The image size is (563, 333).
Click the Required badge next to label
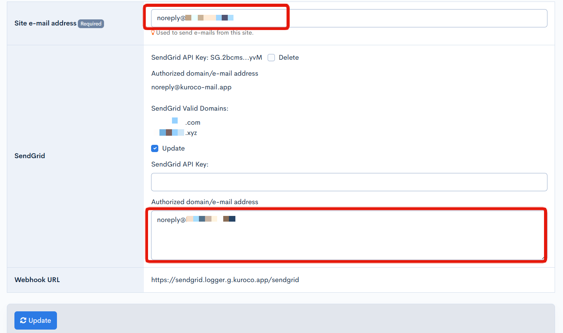coord(91,24)
